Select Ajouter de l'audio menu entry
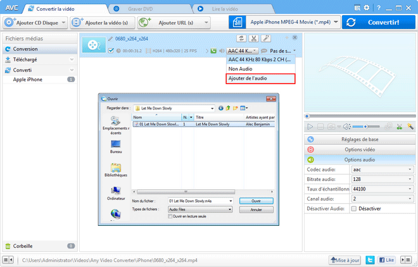Image resolution: width=418 pixels, height=267 pixels. [x=260, y=78]
